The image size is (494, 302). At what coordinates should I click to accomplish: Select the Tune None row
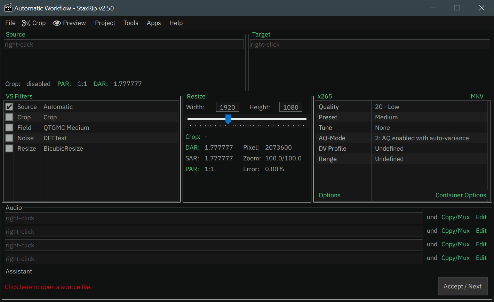pyautogui.click(x=401, y=128)
